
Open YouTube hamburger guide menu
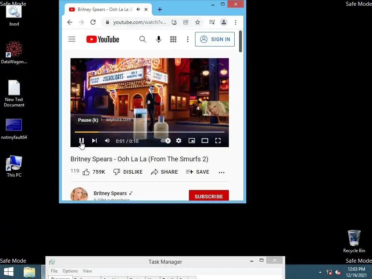click(x=72, y=39)
